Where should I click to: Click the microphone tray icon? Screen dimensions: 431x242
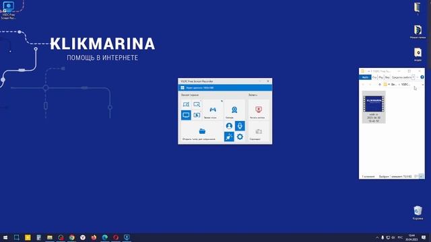coord(383,237)
